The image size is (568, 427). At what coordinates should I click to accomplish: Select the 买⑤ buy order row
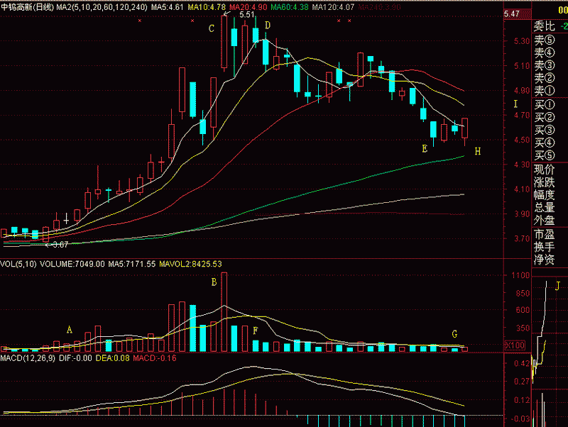click(543, 155)
